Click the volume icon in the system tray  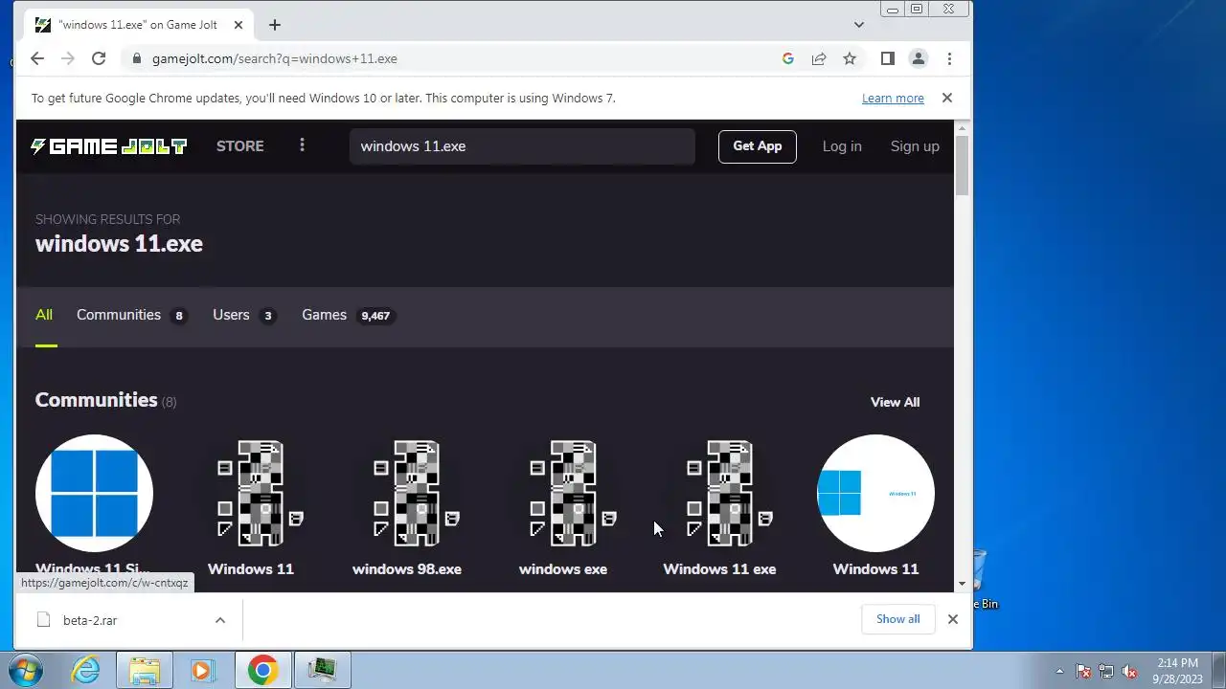(x=1129, y=671)
